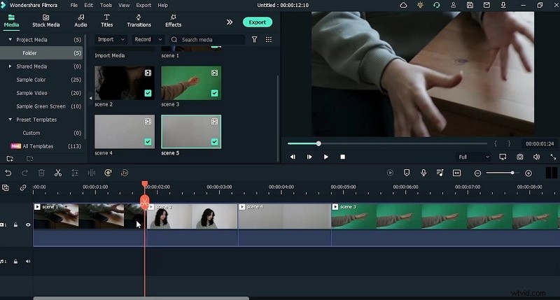560x300 pixels.
Task: Open the Tools menu
Action: tap(106, 5)
